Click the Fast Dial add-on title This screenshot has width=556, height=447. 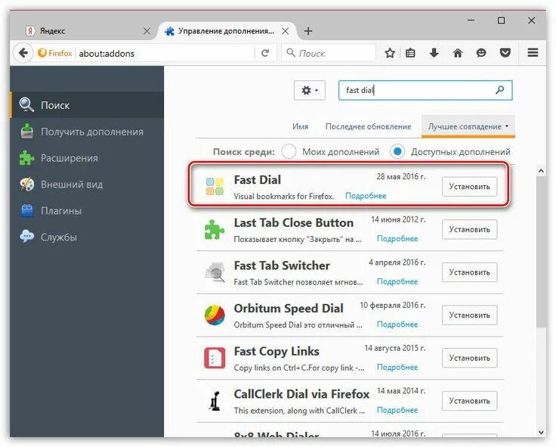(257, 180)
